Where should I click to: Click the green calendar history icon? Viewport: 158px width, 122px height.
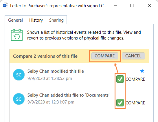point(17,35)
